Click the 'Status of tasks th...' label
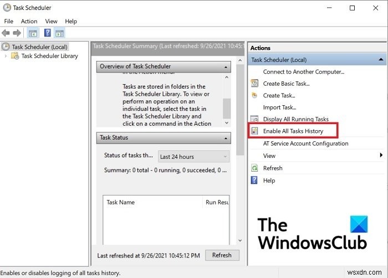This screenshot has height=278, width=388. [x=129, y=155]
